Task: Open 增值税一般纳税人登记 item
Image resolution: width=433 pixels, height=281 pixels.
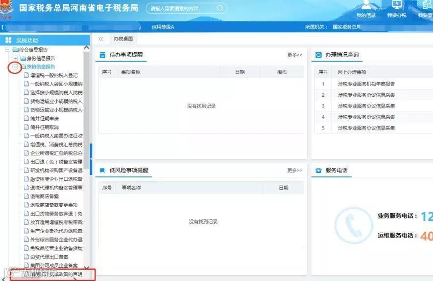Action: 54,75
